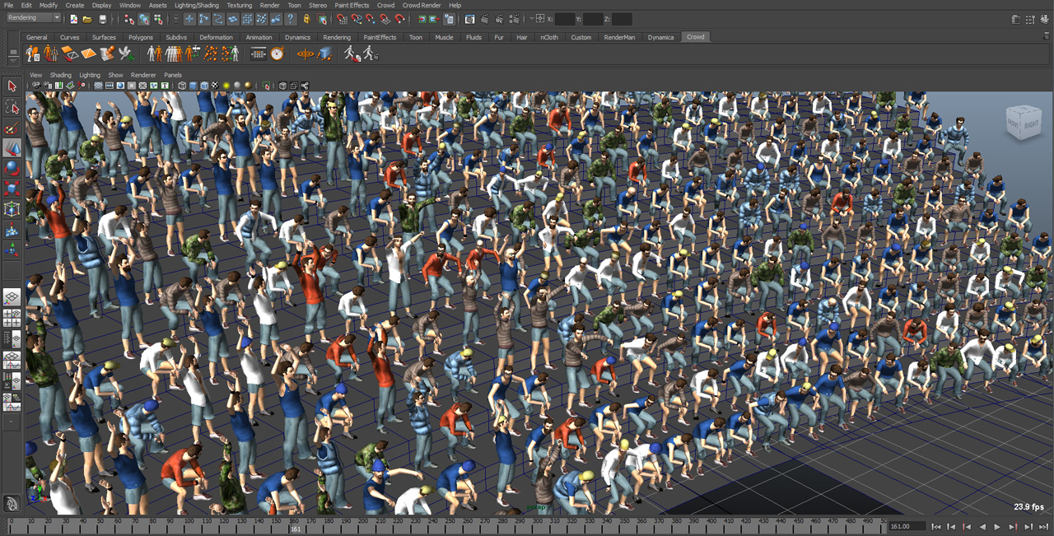The width and height of the screenshot is (1054, 536).
Task: Pick the Scale tool from the toolbox
Action: 12,188
